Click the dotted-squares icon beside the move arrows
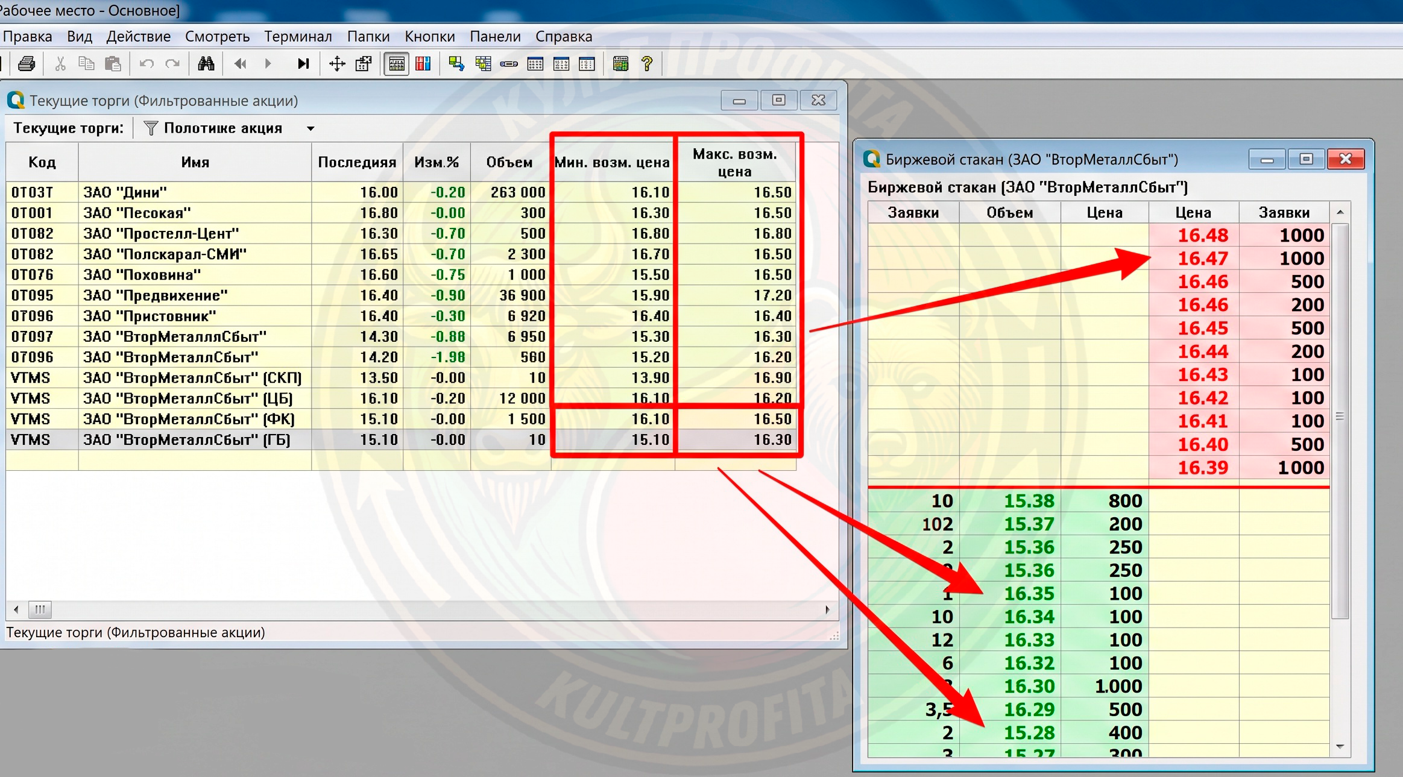The height and width of the screenshot is (777, 1403). click(364, 63)
